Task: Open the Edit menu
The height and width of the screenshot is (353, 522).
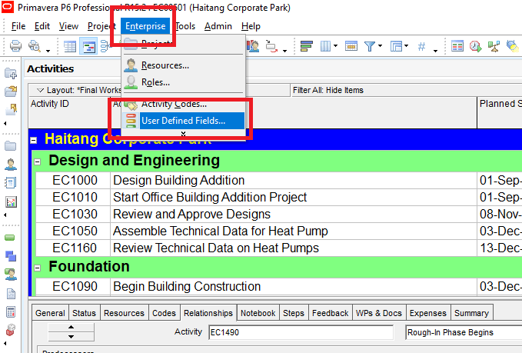Action: pos(42,26)
